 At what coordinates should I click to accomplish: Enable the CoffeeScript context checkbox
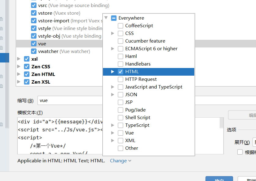click(121, 26)
